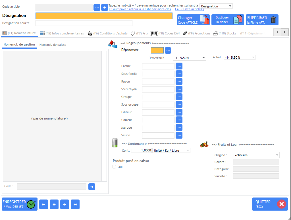Click the SUPPRIMER la Fiche ART. button
The height and width of the screenshot is (220, 291).
tap(262, 20)
